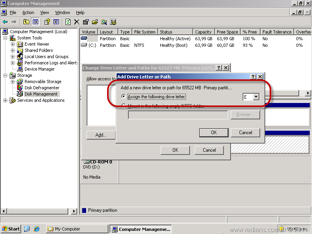This screenshot has height=234, width=312.
Task: Expand the Services and Applications node
Action: [5, 100]
